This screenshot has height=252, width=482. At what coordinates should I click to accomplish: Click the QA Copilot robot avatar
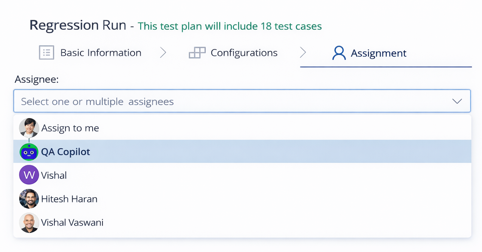tap(29, 152)
